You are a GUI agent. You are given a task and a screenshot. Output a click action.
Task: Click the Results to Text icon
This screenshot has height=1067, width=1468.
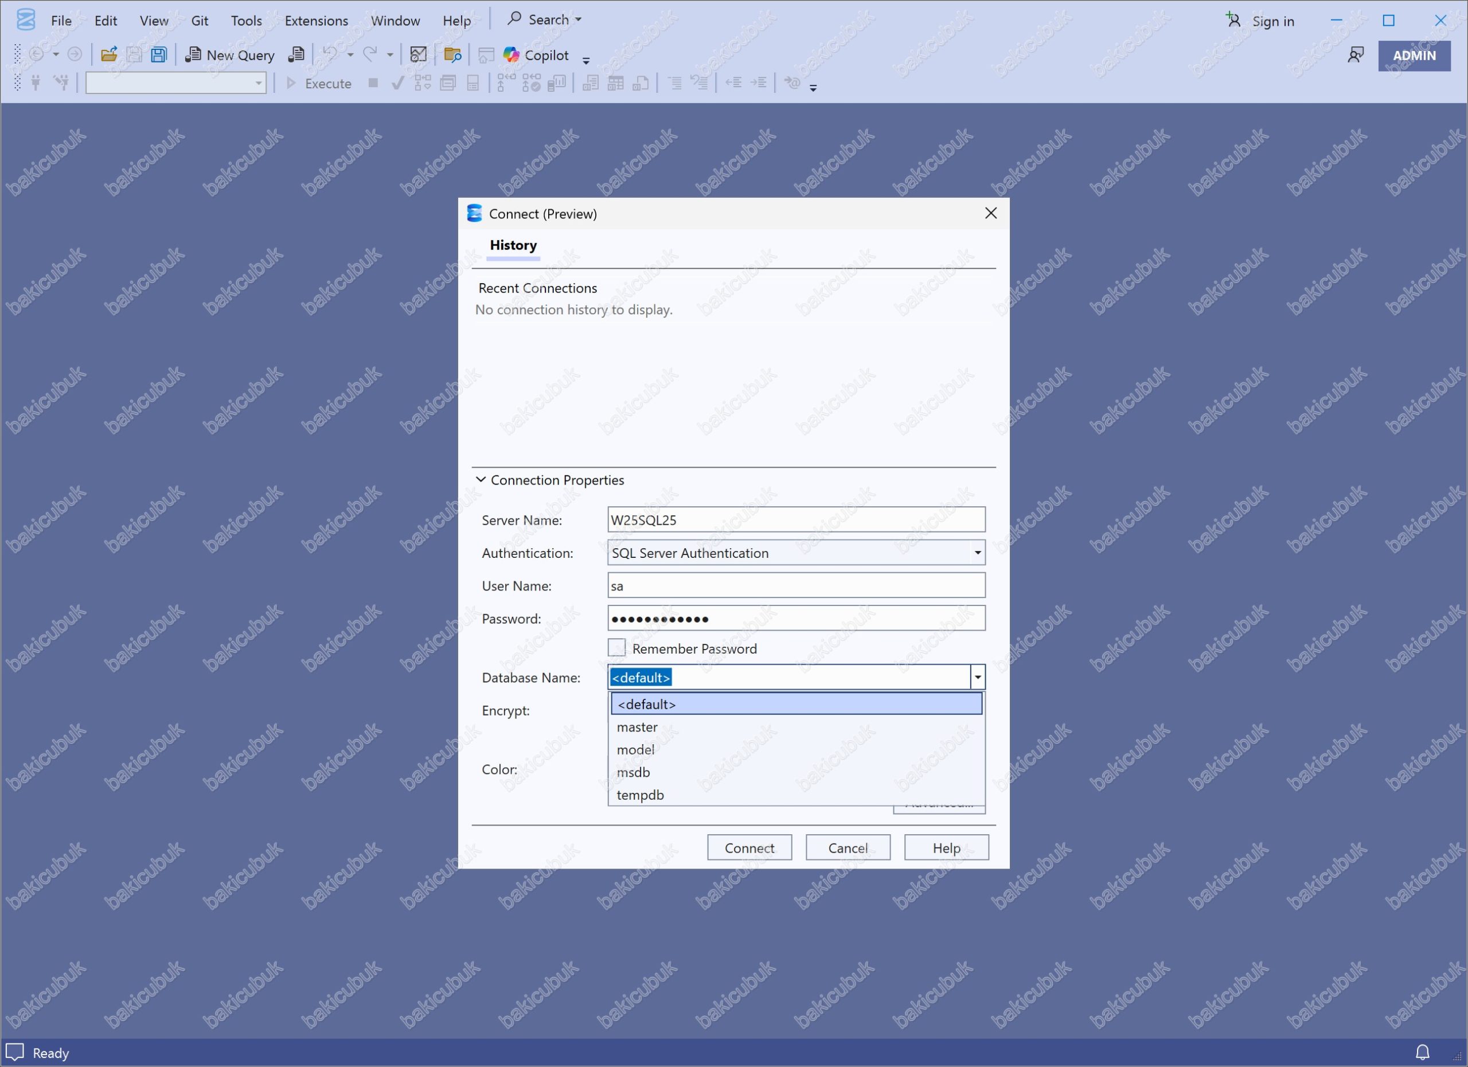click(590, 83)
